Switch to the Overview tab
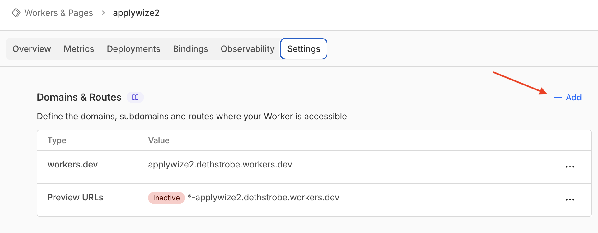The height and width of the screenshot is (233, 598). 32,49
